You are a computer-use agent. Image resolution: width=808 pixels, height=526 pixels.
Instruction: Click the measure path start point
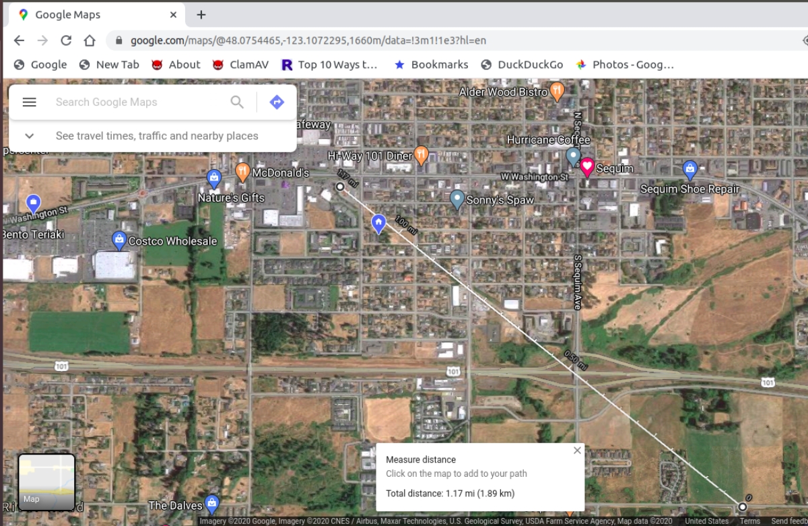click(743, 506)
